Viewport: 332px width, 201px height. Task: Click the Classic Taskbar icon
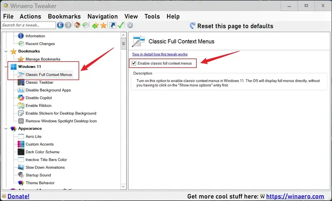coord(21,82)
